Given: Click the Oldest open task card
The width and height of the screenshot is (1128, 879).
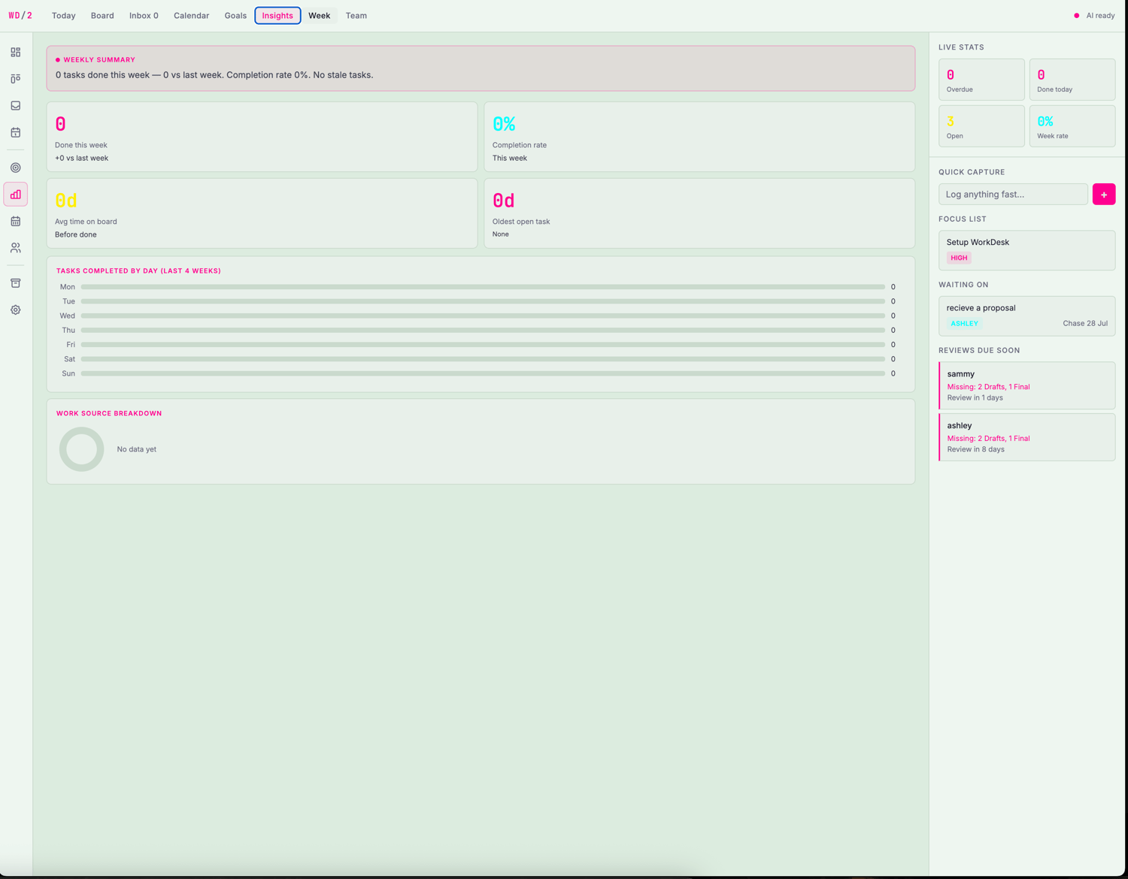Looking at the screenshot, I should pos(699,213).
